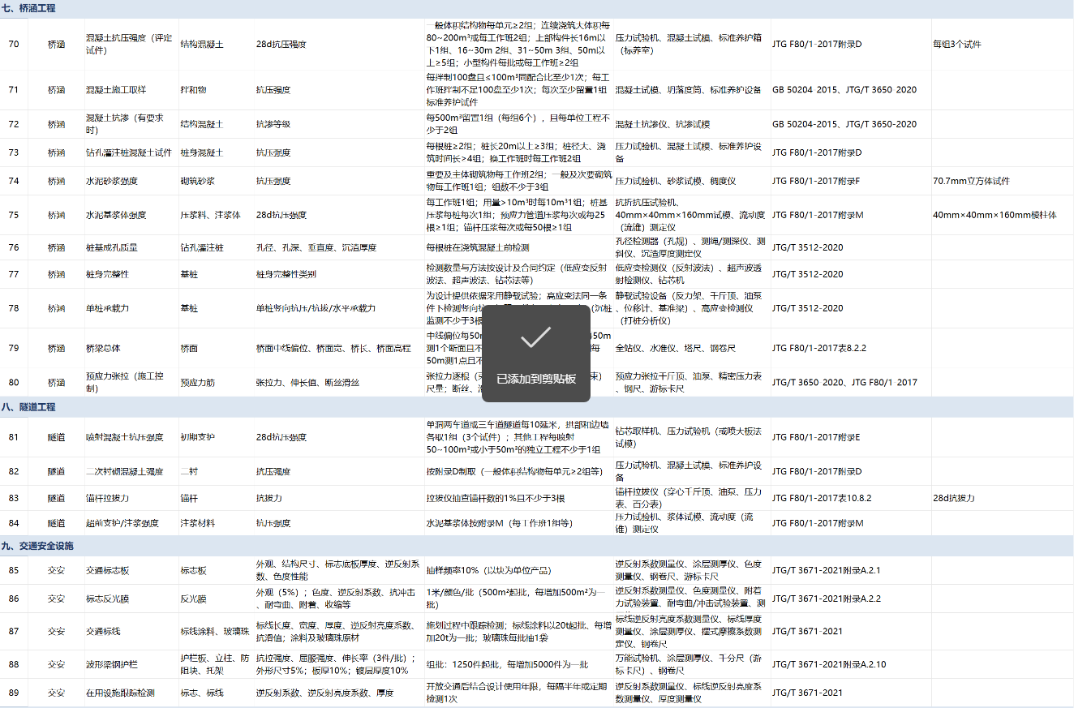The height and width of the screenshot is (708, 1074).
Task: Select the 单桩承载力 cell
Action: point(107,308)
